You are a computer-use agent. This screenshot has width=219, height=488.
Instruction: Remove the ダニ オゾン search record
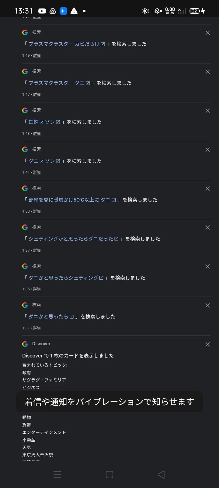[x=208, y=150]
